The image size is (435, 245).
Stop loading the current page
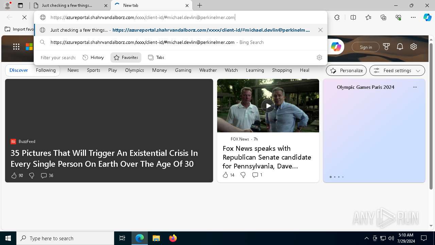coord(24,17)
